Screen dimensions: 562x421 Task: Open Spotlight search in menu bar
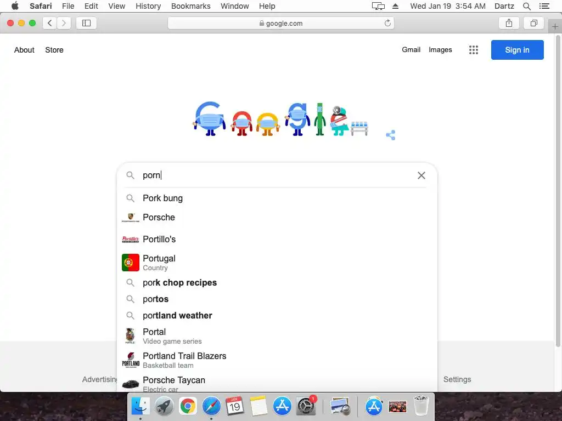point(526,6)
